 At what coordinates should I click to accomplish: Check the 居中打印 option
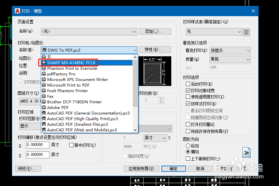(x=71, y=145)
